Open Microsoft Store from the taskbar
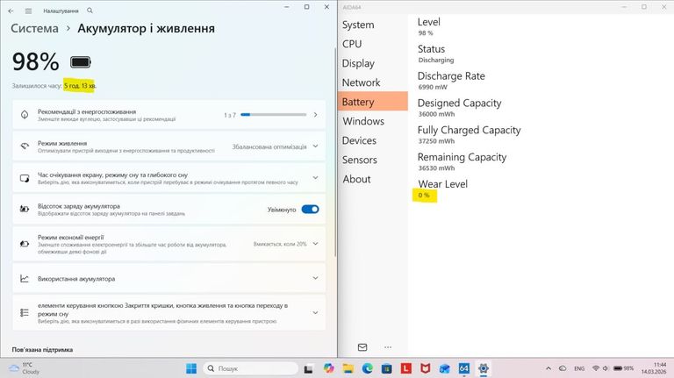This screenshot has height=378, width=674. pos(387,368)
